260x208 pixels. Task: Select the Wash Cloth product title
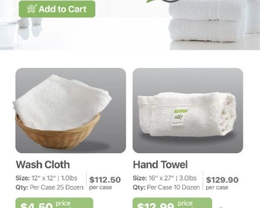43,165
